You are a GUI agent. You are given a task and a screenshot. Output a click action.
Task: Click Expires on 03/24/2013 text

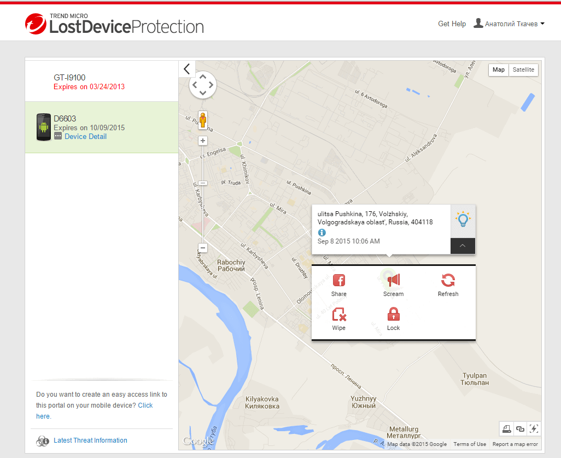(89, 86)
